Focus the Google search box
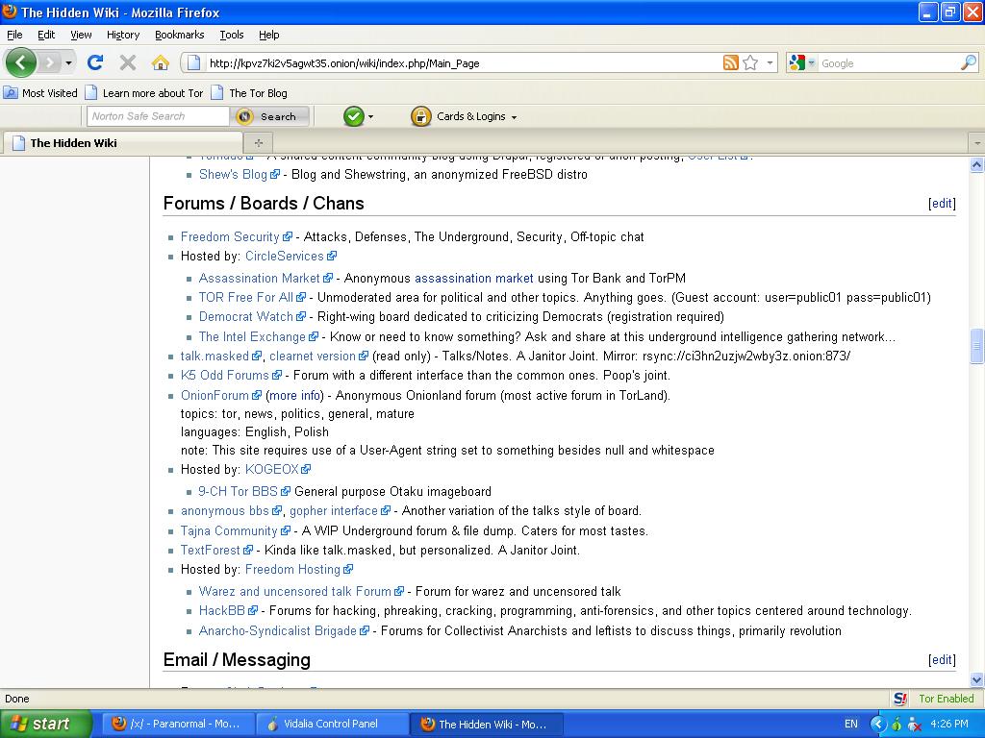 [x=889, y=62]
